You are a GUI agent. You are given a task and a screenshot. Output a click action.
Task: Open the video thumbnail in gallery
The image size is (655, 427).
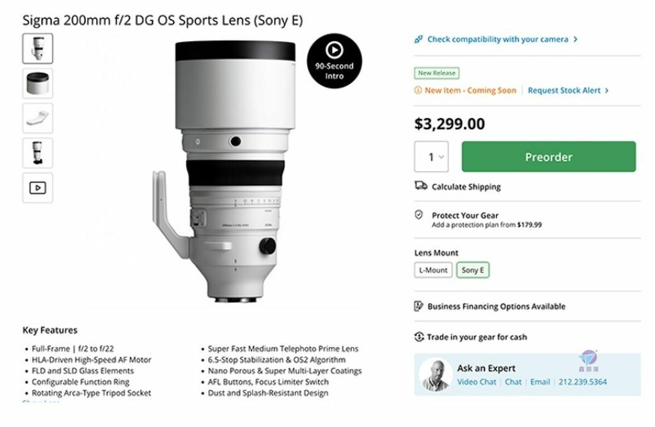pyautogui.click(x=38, y=188)
